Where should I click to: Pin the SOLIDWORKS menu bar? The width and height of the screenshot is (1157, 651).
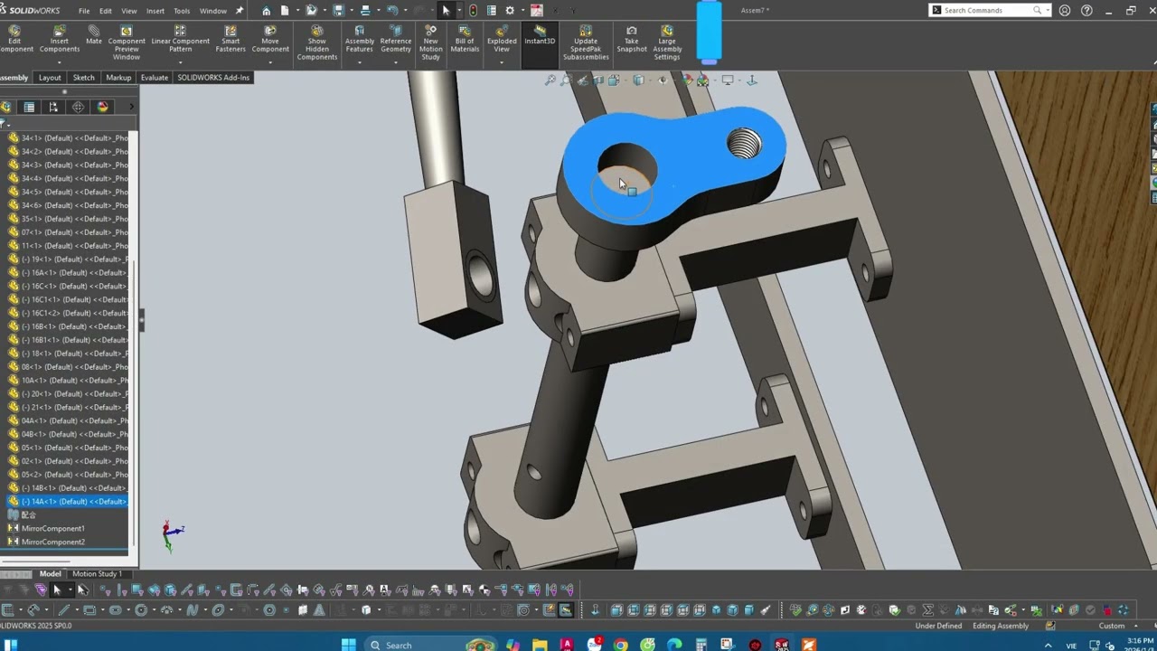pos(240,11)
